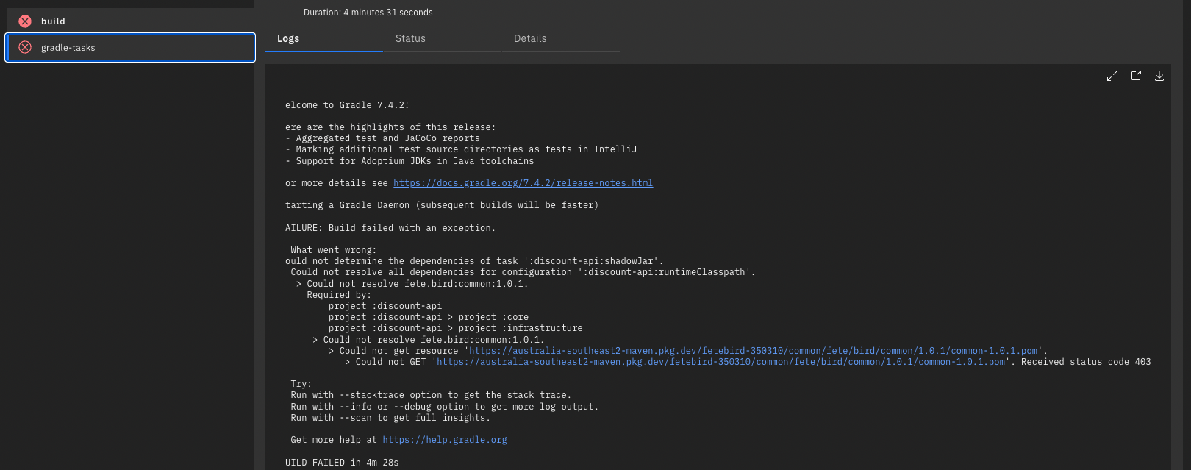1191x470 pixels.
Task: Click the Duration 4 minutes 31 seconds text
Action: [368, 13]
